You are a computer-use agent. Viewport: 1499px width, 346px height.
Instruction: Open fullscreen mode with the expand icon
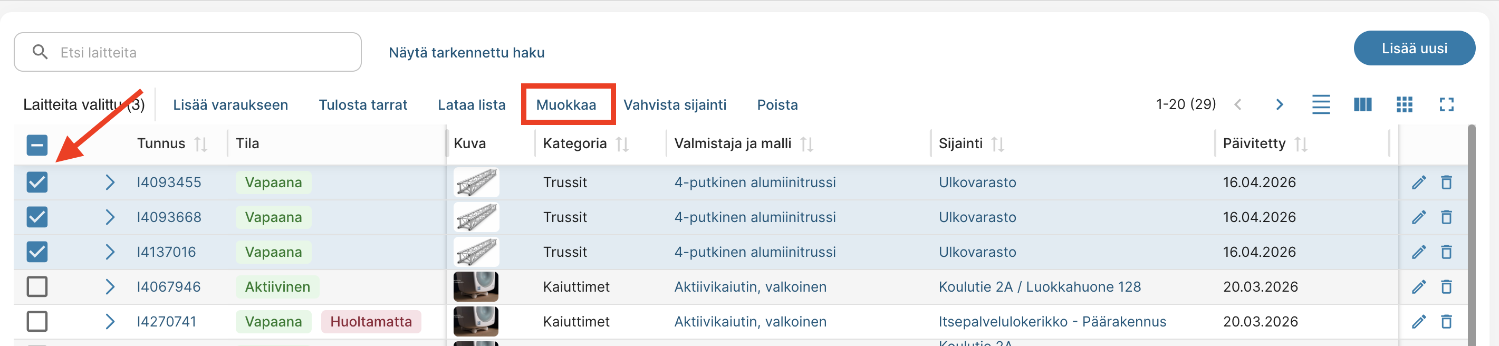point(1447,104)
